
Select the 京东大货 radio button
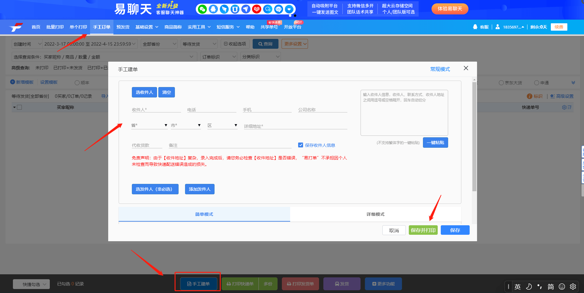pos(501,83)
